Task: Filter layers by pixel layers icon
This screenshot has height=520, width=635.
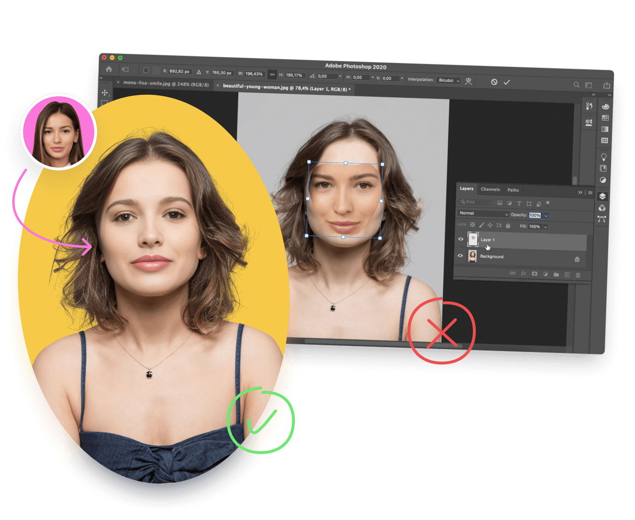Action: 500,203
